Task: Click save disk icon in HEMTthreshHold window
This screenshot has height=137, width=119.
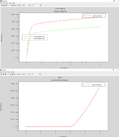Action: pos(5,74)
